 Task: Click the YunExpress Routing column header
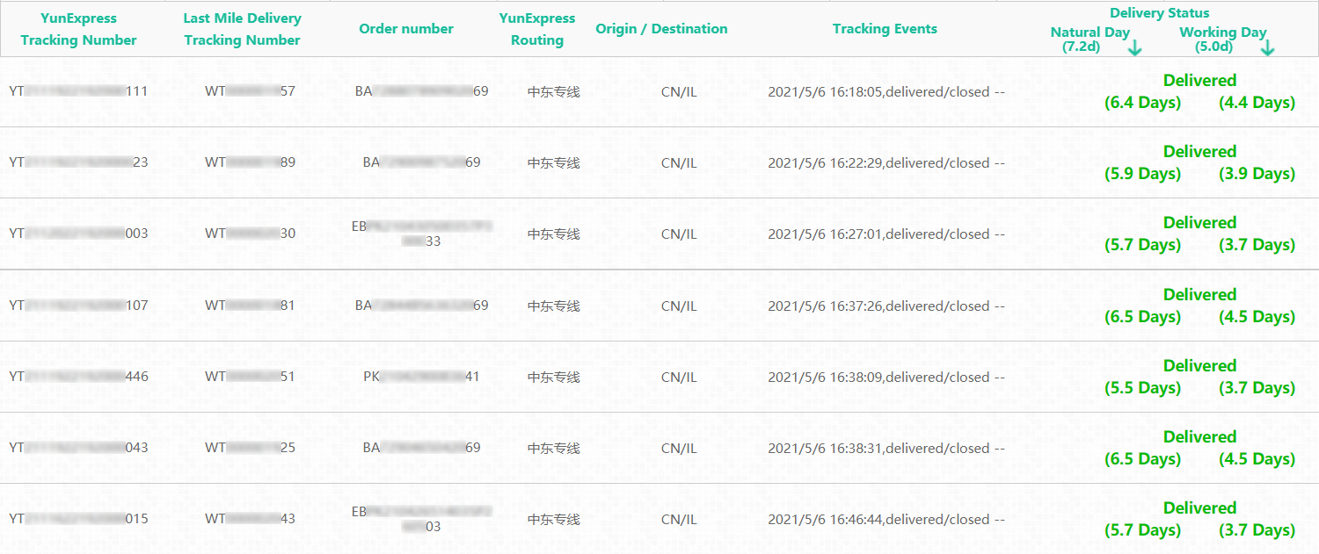click(x=537, y=29)
